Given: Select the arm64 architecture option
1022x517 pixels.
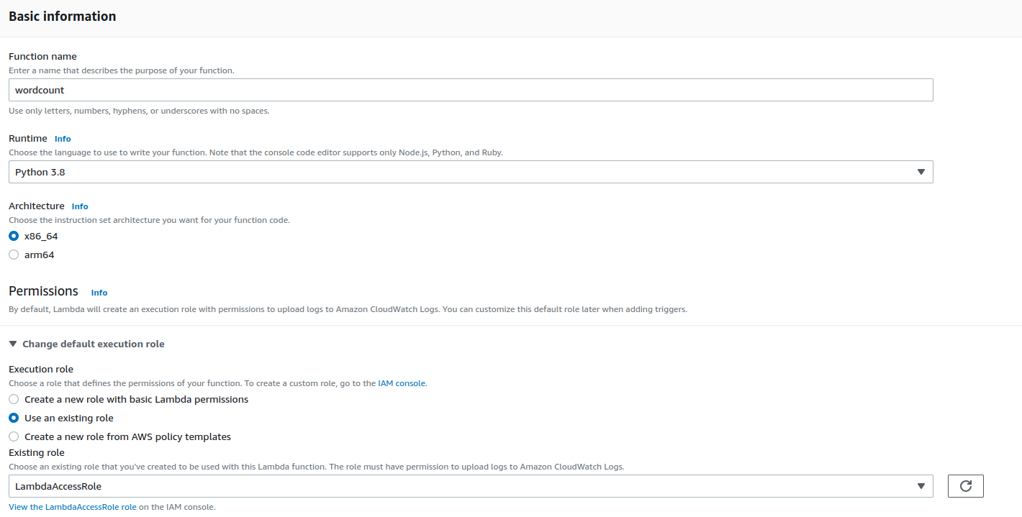Looking at the screenshot, I should click(13, 254).
